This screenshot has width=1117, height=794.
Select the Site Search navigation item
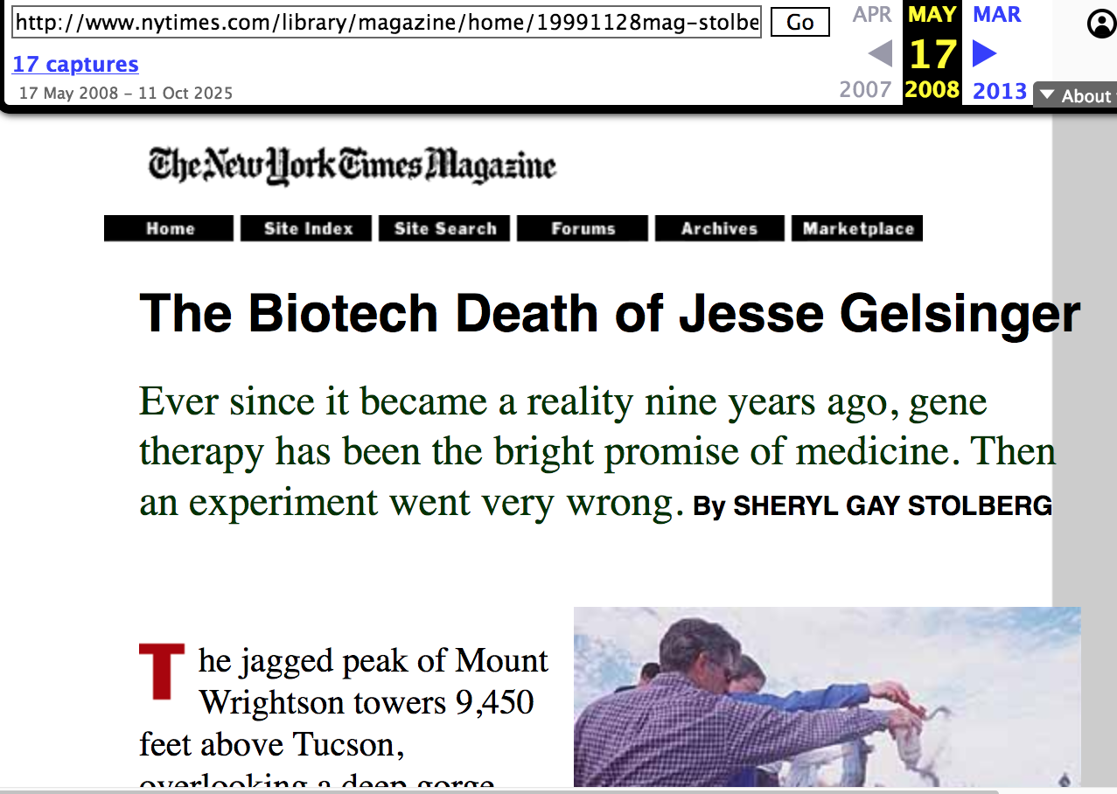click(445, 228)
